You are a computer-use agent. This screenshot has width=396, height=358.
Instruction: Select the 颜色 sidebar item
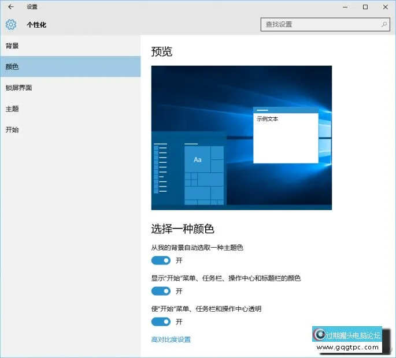click(71, 66)
